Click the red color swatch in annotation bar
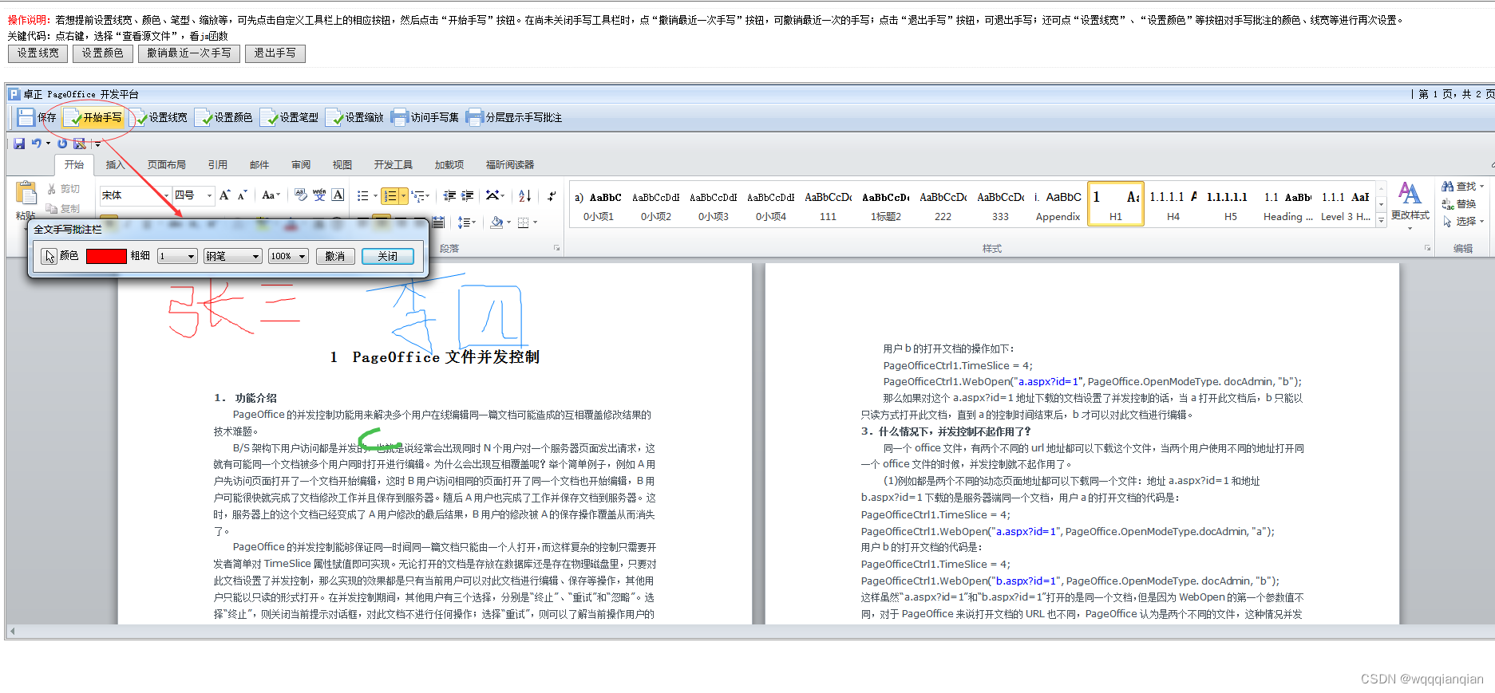 click(106, 256)
